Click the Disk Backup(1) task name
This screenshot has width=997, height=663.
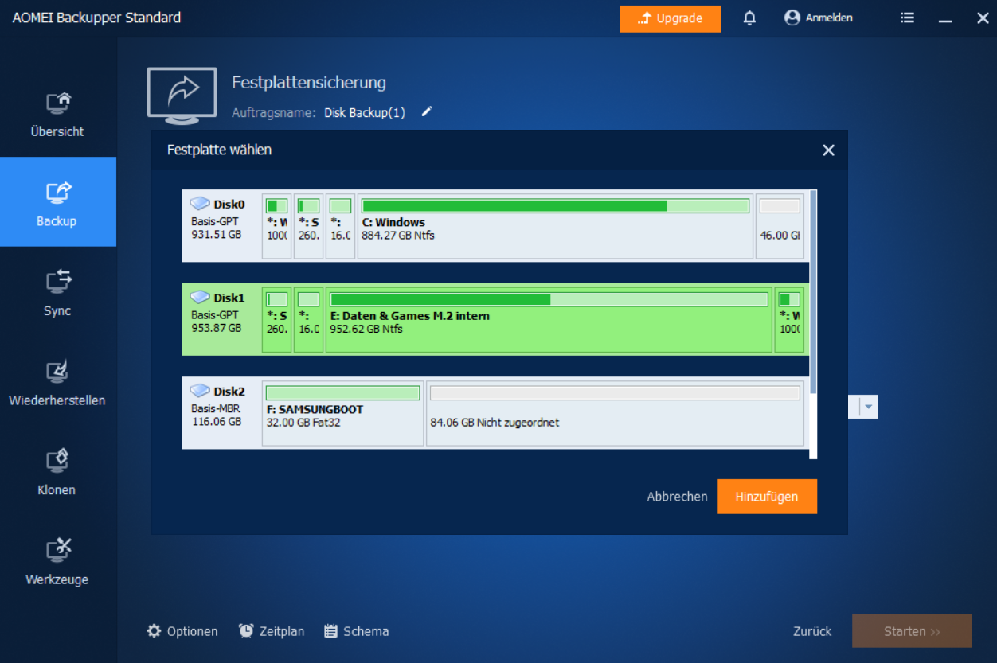coord(365,113)
